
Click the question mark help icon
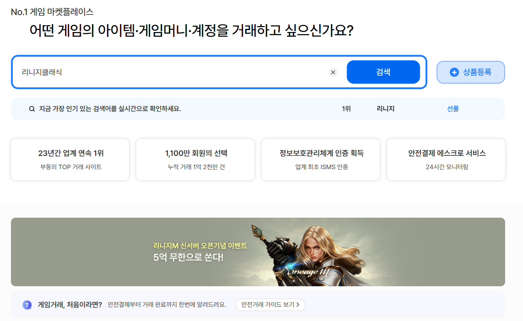tap(27, 305)
